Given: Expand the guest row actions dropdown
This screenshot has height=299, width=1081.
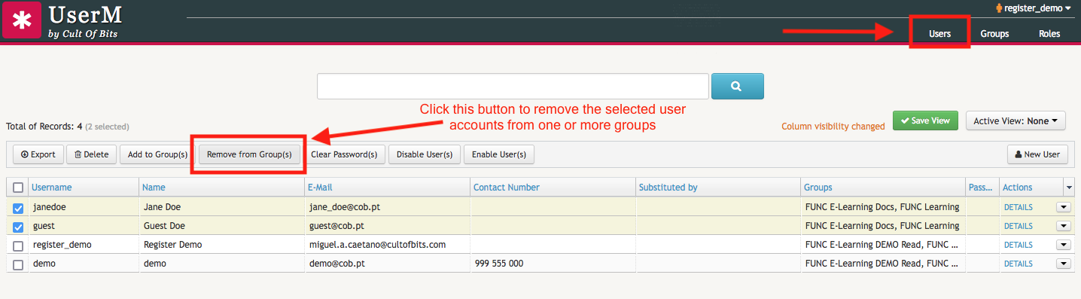Looking at the screenshot, I should pos(1063,226).
